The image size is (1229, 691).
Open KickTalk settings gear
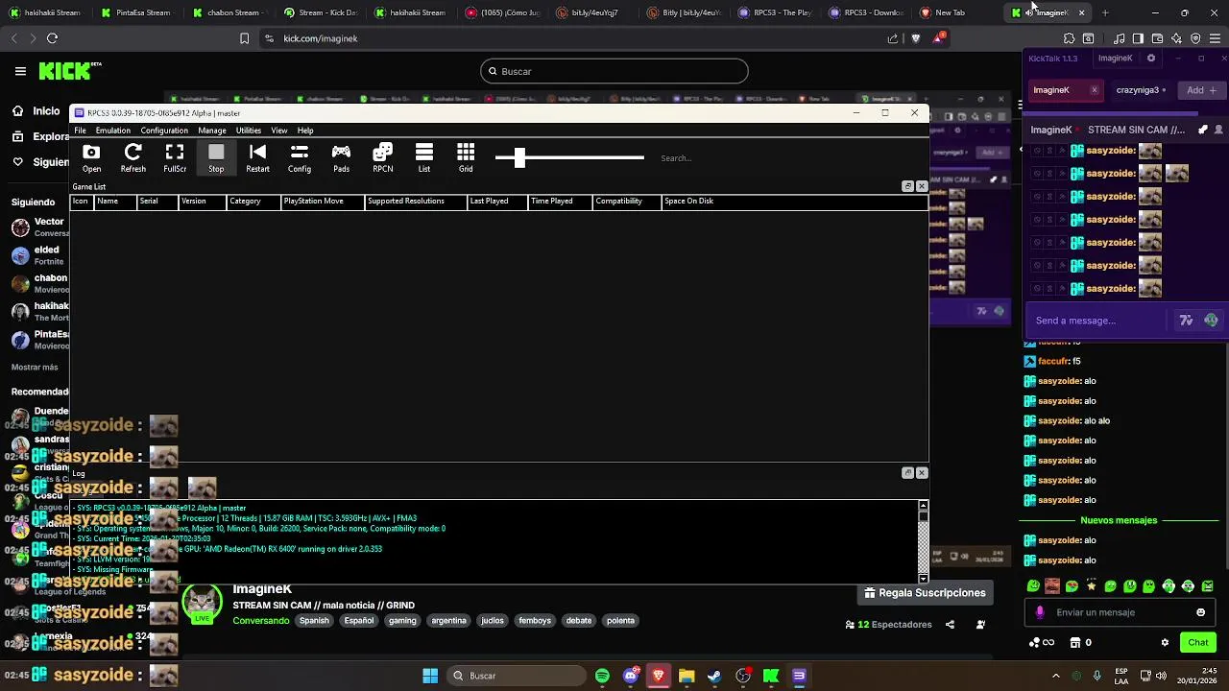coord(1151,59)
